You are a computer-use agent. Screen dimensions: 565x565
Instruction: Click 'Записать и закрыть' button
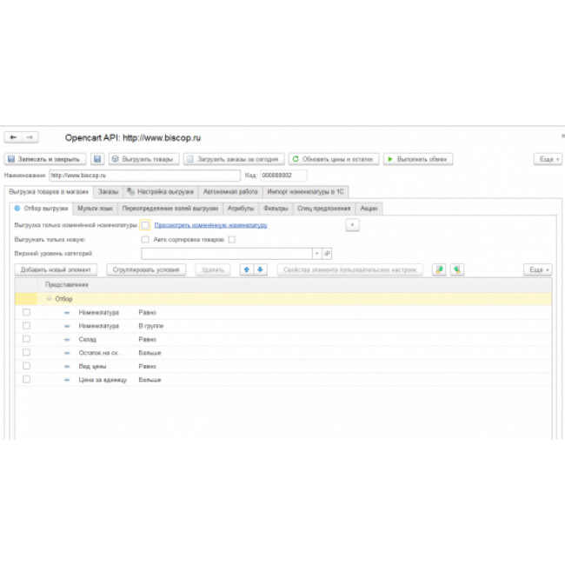coord(45,159)
